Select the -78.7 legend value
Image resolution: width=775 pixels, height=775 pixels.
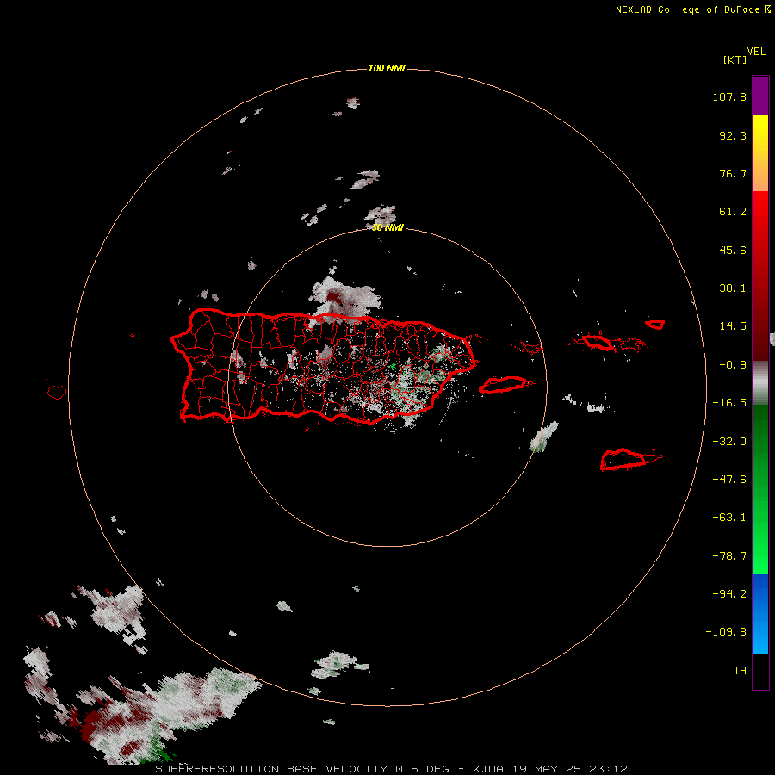(x=729, y=556)
